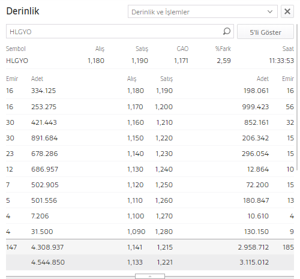
Task: Click the %Fark value 2,59
Action: point(224,61)
